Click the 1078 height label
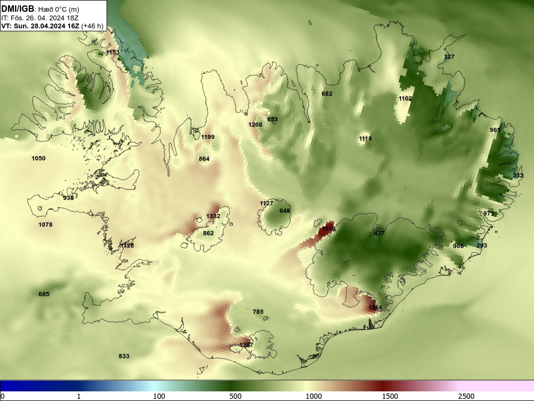Image resolution: width=534 pixels, height=401 pixels. click(x=45, y=225)
